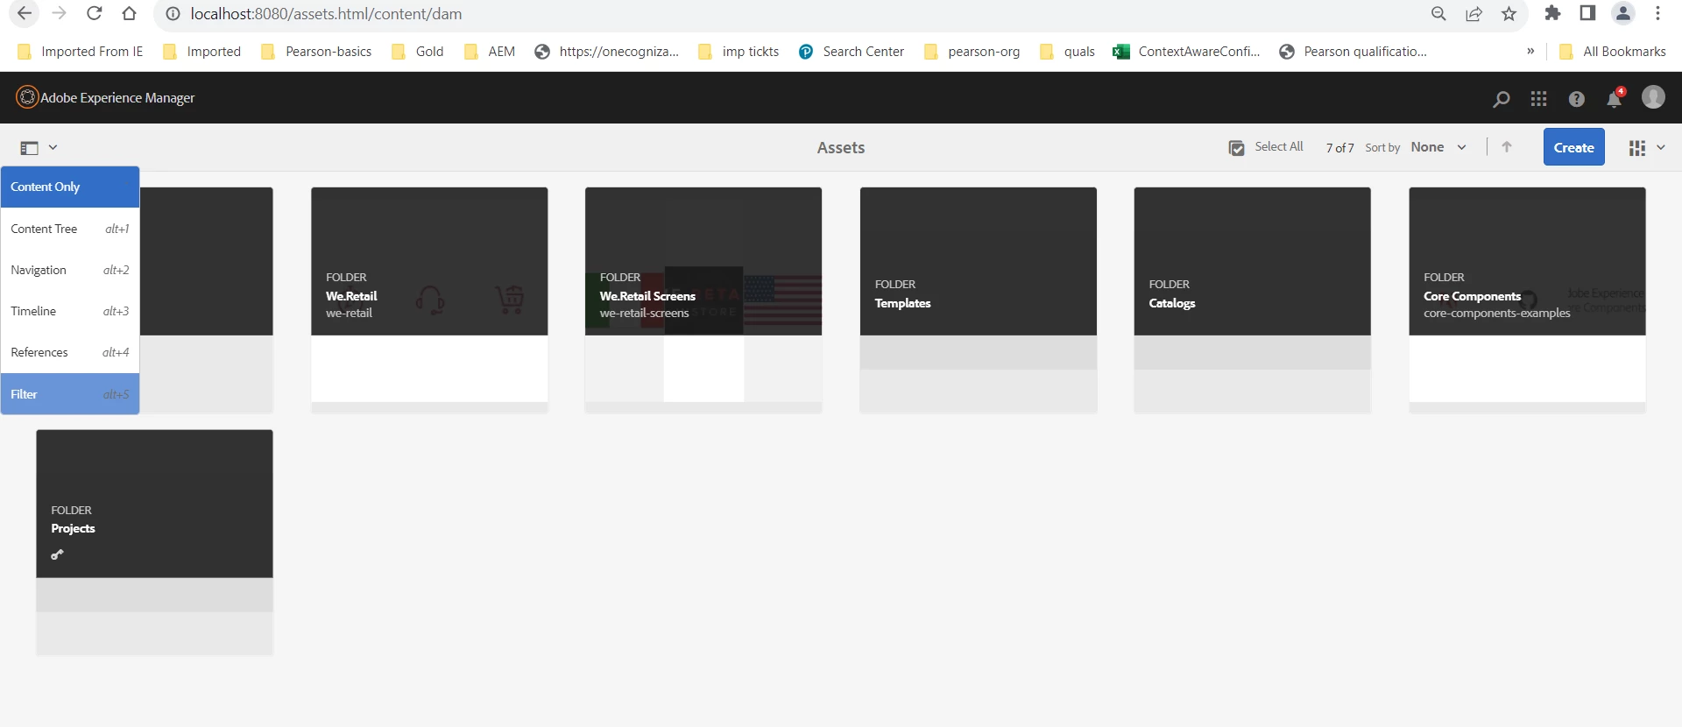Screen dimensions: 1682x727
Task: Open ContextAwareConfi bookmark
Action: (x=1186, y=52)
